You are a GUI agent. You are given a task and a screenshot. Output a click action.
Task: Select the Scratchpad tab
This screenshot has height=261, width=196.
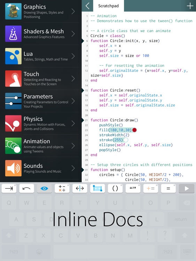click(x=108, y=6)
